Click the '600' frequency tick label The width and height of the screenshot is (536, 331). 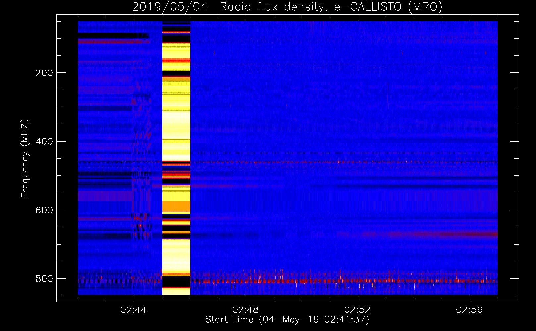[x=44, y=211]
